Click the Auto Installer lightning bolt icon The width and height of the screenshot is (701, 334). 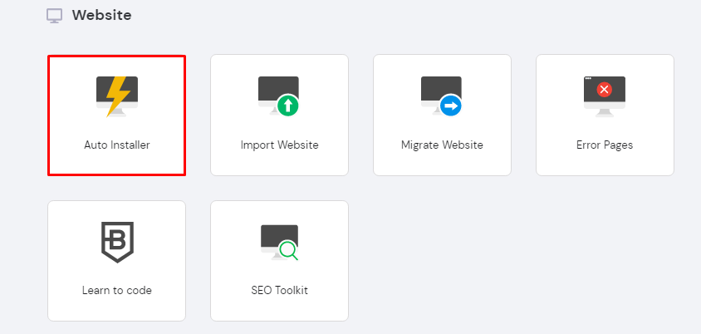click(116, 96)
